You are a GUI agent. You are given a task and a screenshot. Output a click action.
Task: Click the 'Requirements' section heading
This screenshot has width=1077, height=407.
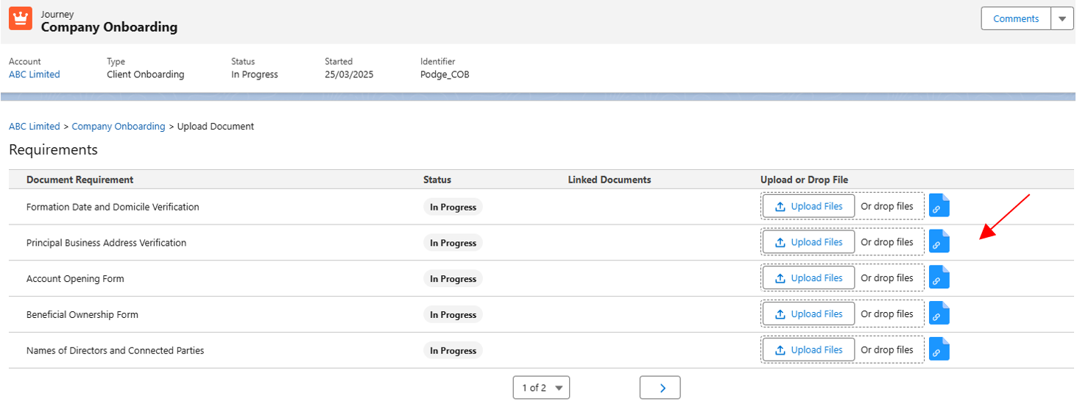(x=53, y=149)
